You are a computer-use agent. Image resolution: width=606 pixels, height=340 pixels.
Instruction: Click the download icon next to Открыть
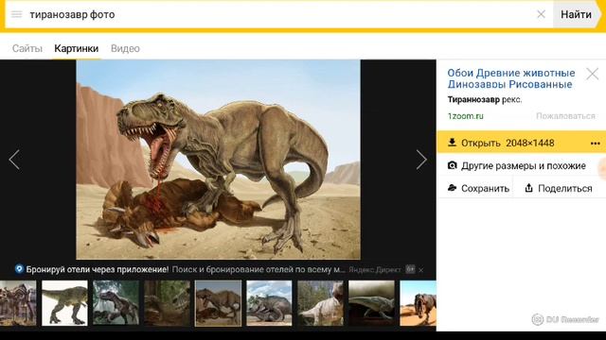click(452, 143)
